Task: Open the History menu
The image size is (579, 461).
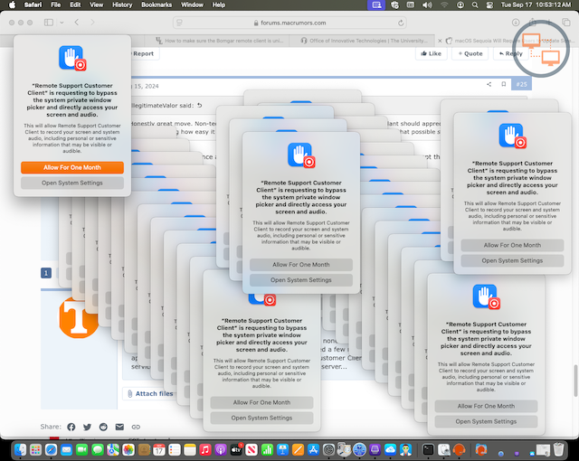Action: [x=122, y=5]
